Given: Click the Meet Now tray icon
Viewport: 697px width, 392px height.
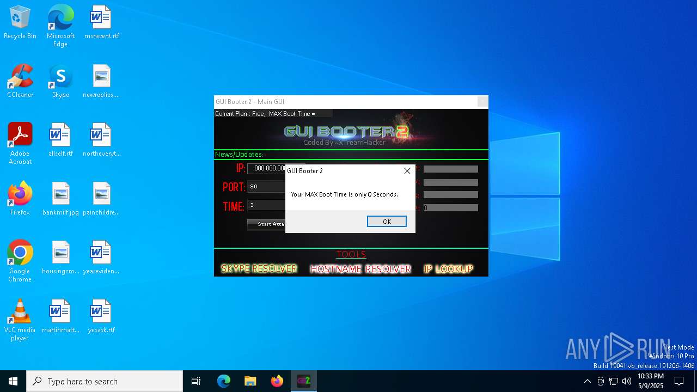Looking at the screenshot, I should pos(601,381).
